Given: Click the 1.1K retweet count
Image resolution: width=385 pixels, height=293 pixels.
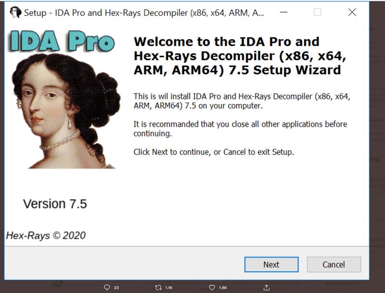Looking at the screenshot, I should 169,288.
